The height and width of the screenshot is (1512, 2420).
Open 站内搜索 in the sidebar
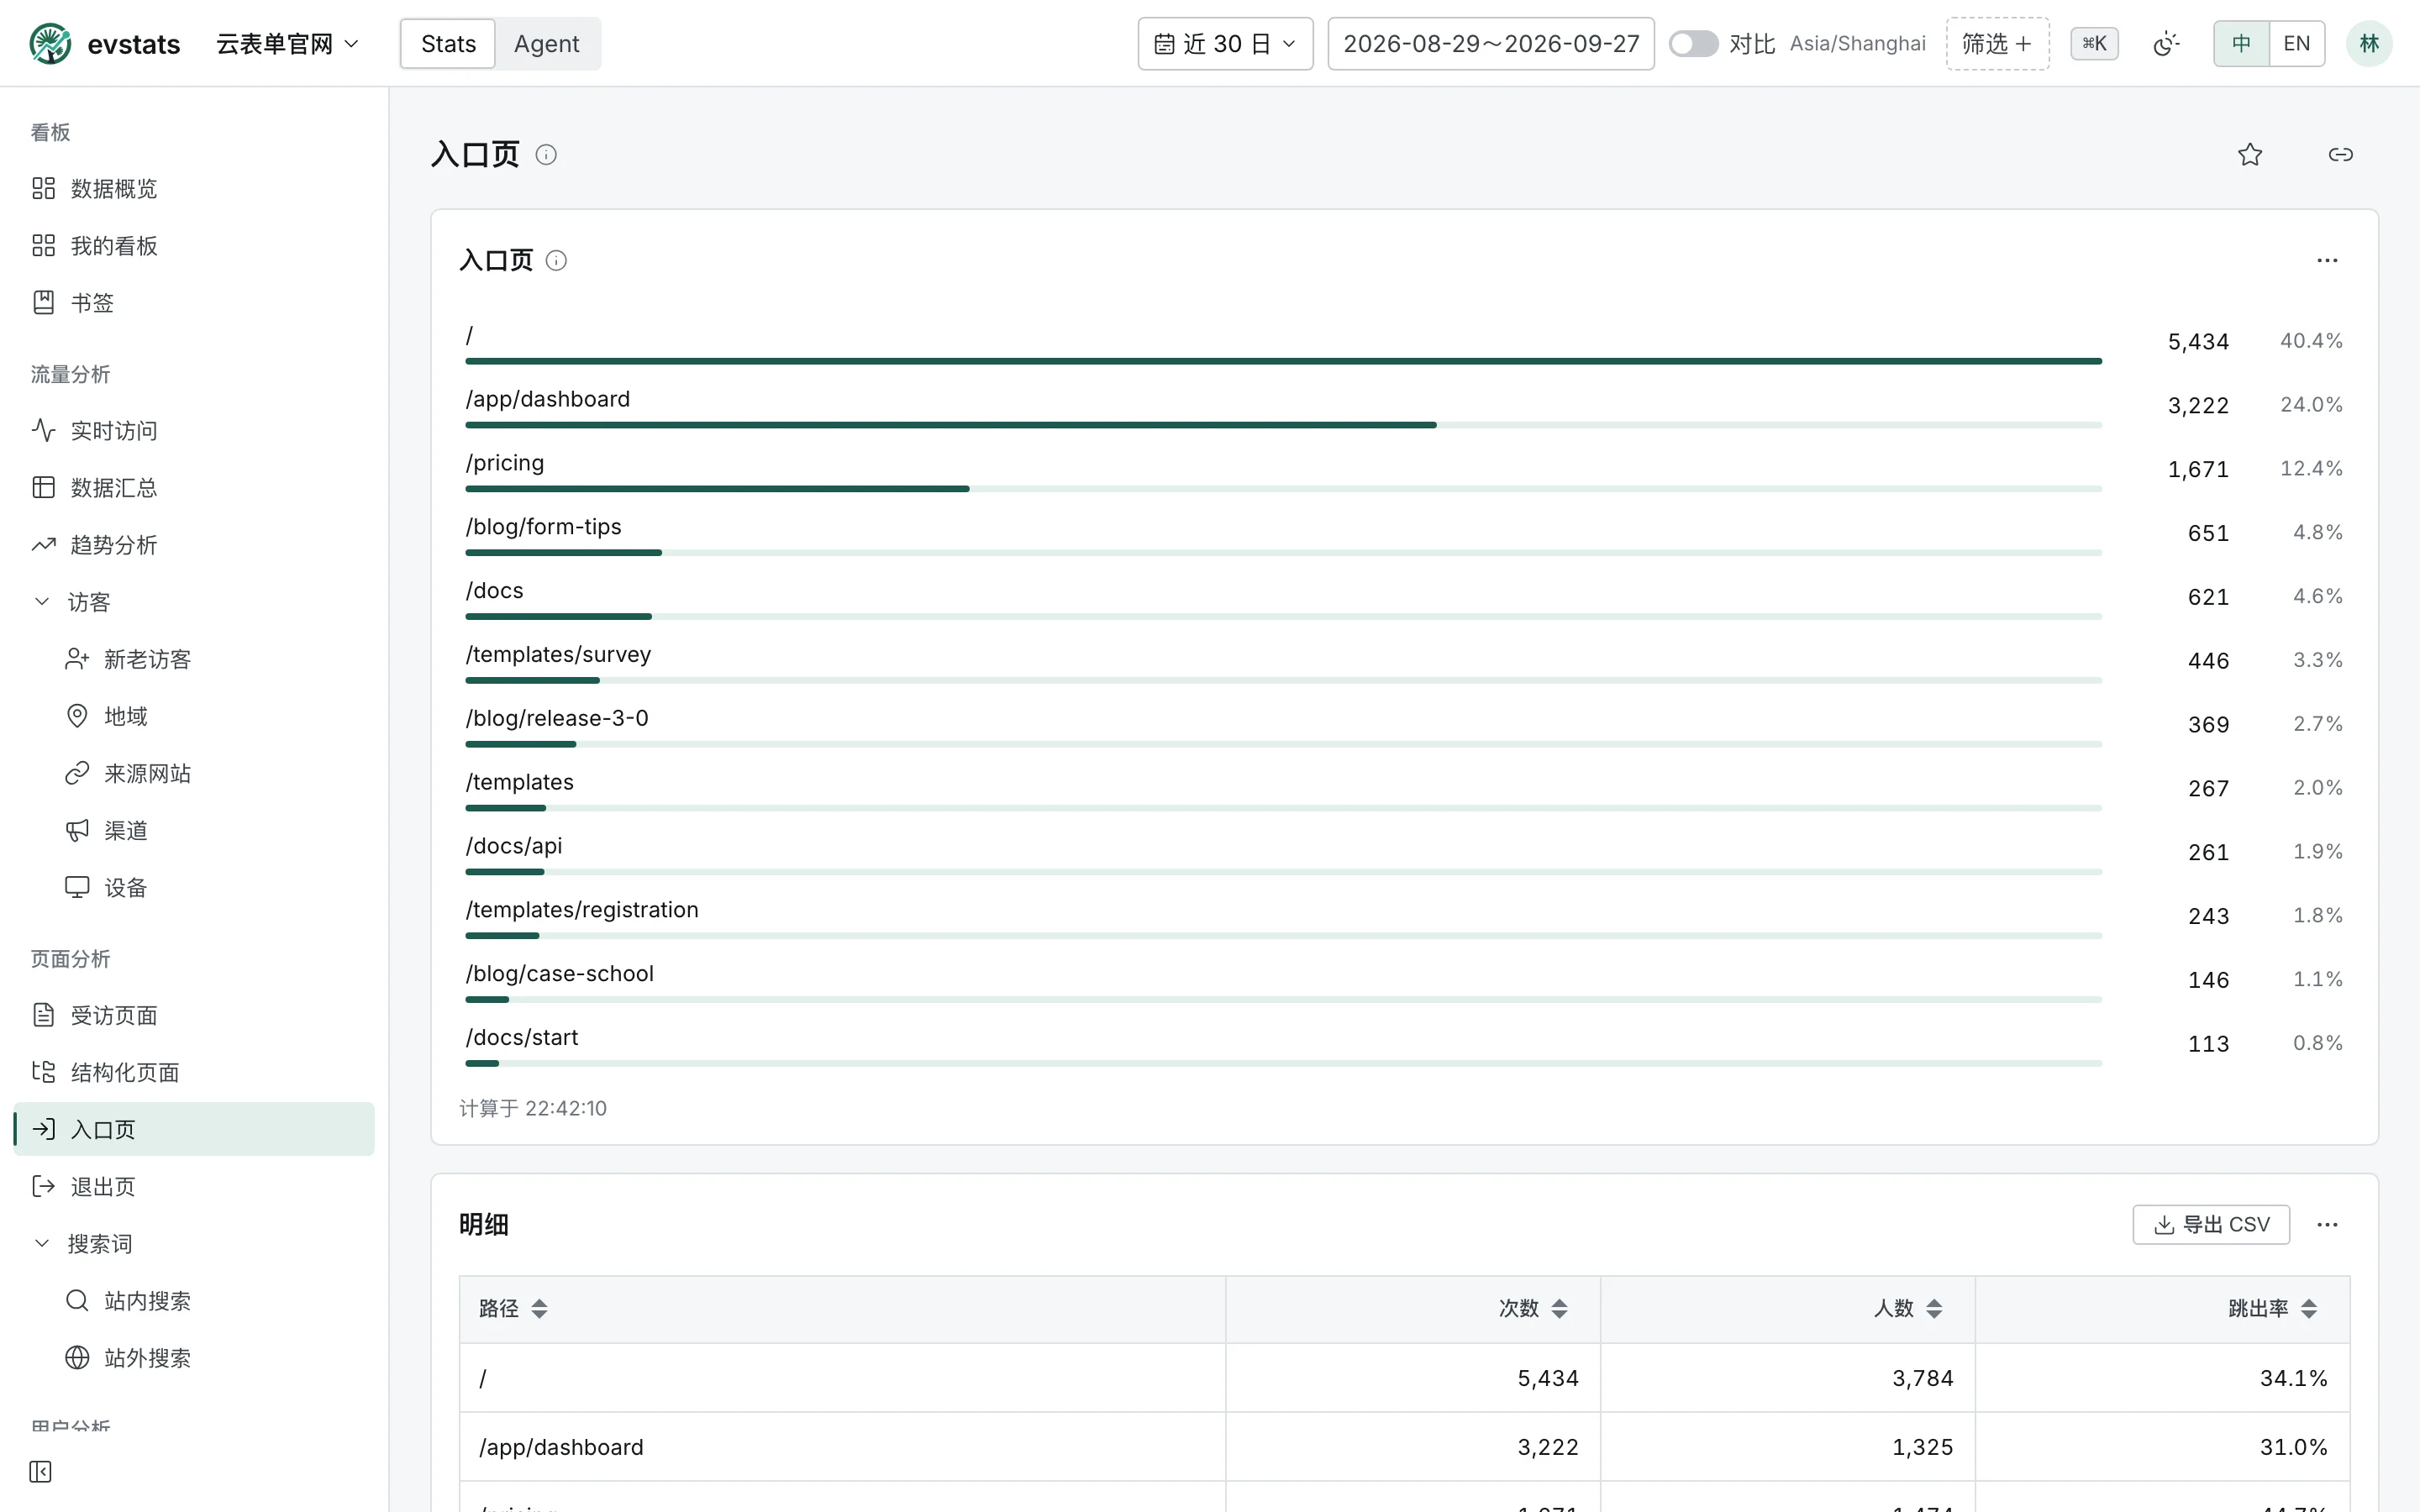194,1301
